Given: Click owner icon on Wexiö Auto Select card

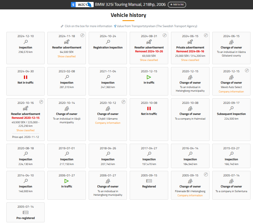Looking at the screenshot, I should point(231,77).
